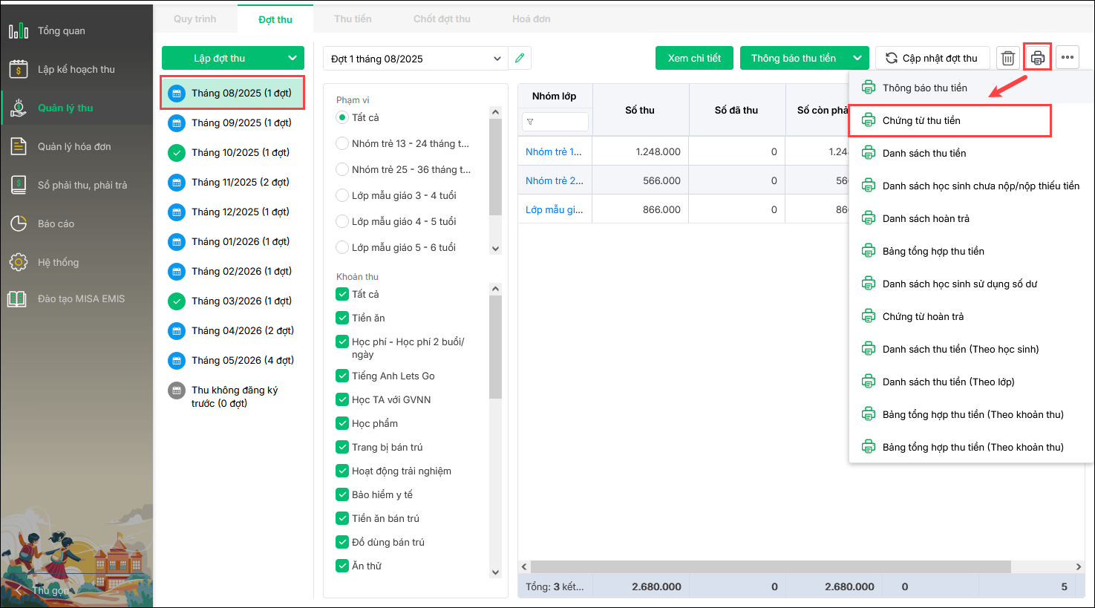Click the Cập nhật đợt thu button
The height and width of the screenshot is (608, 1095).
(x=932, y=58)
